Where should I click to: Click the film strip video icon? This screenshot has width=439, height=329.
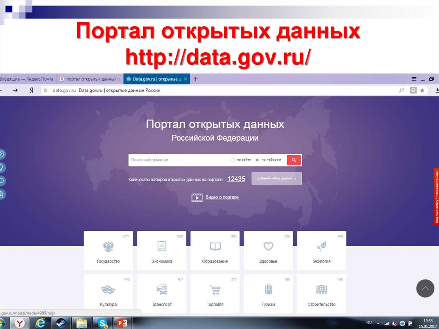[x=197, y=198]
